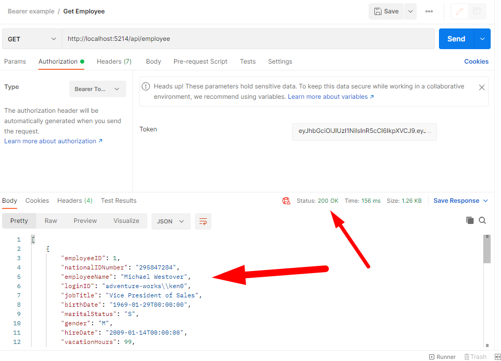Toggle line wrap icon in response toolbar
This screenshot has height=361, width=501.
[203, 221]
